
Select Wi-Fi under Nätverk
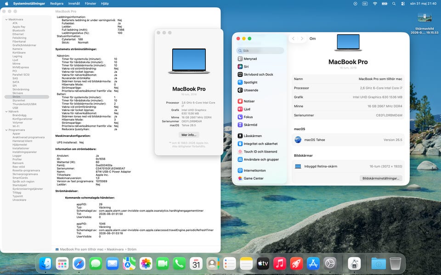[16, 126]
